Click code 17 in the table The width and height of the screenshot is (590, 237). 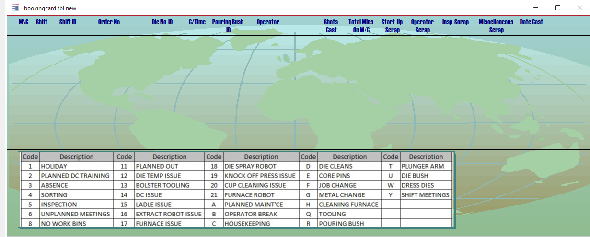coord(124,224)
